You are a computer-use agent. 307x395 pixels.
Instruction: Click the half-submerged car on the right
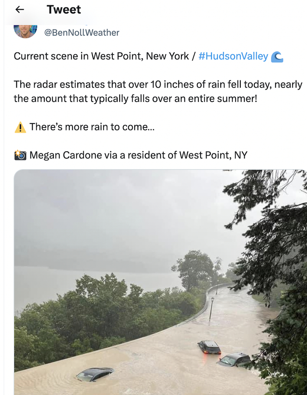[x=235, y=359]
